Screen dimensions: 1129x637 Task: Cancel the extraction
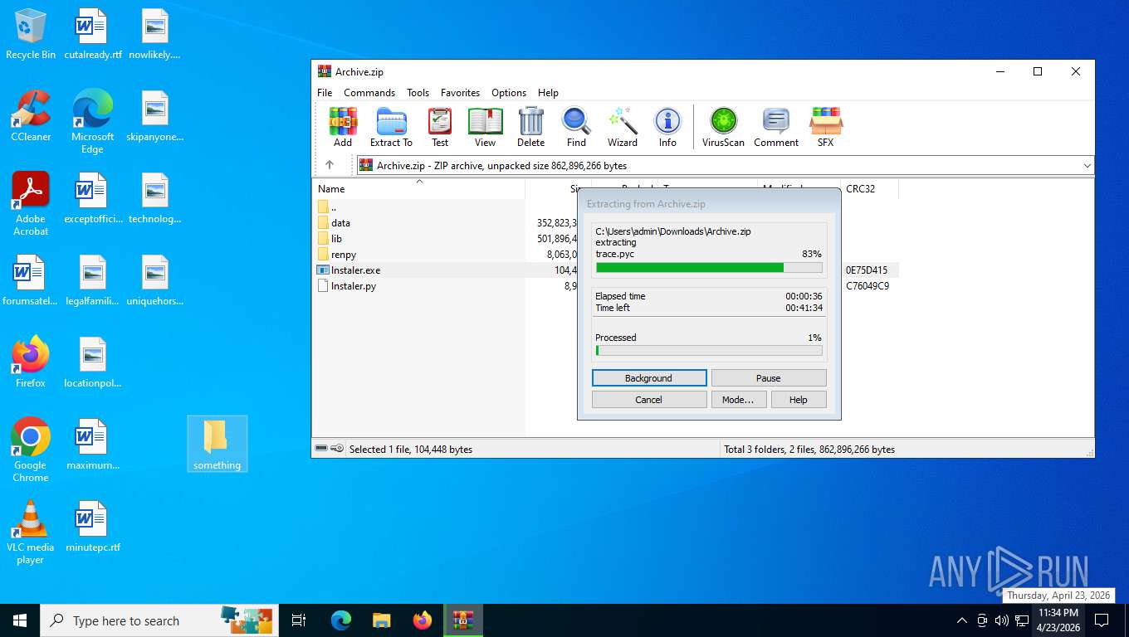click(649, 400)
